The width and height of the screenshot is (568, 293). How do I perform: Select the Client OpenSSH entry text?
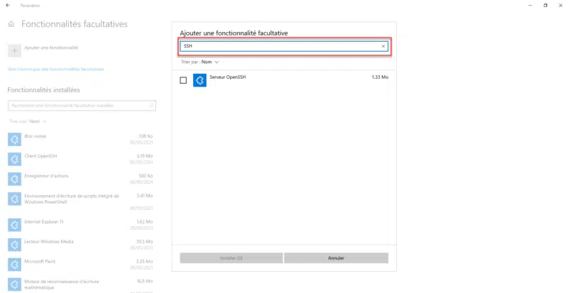pyautogui.click(x=40, y=156)
